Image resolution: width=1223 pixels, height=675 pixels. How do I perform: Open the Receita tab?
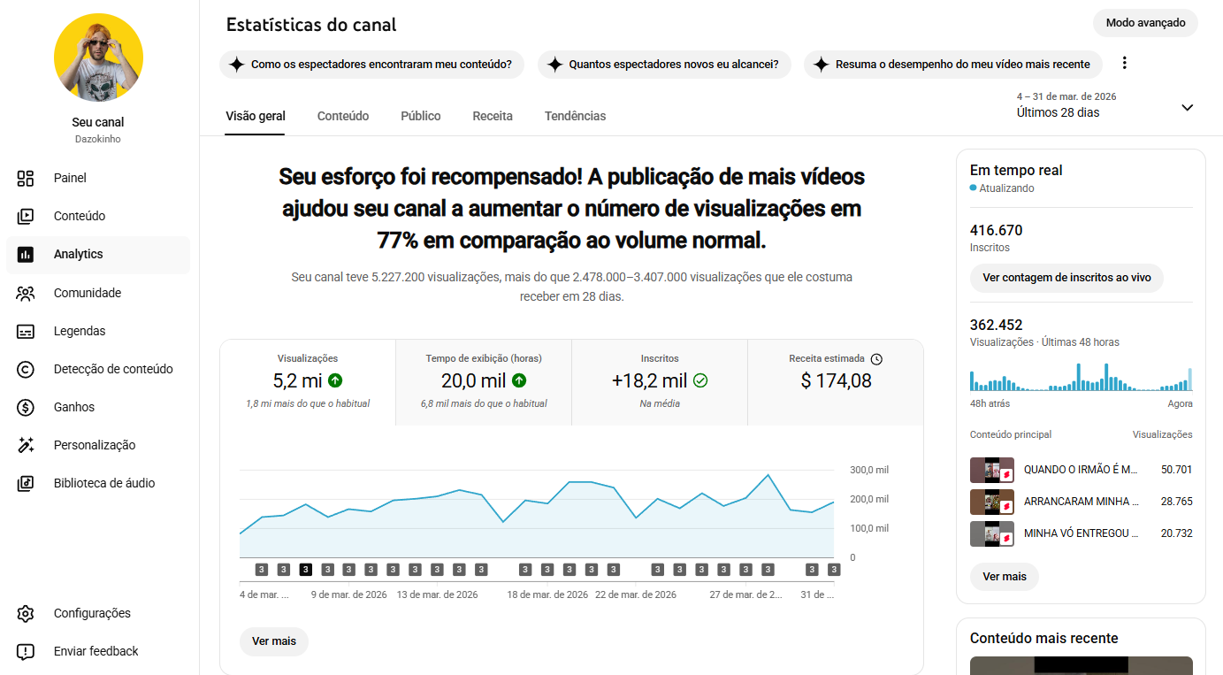point(493,116)
